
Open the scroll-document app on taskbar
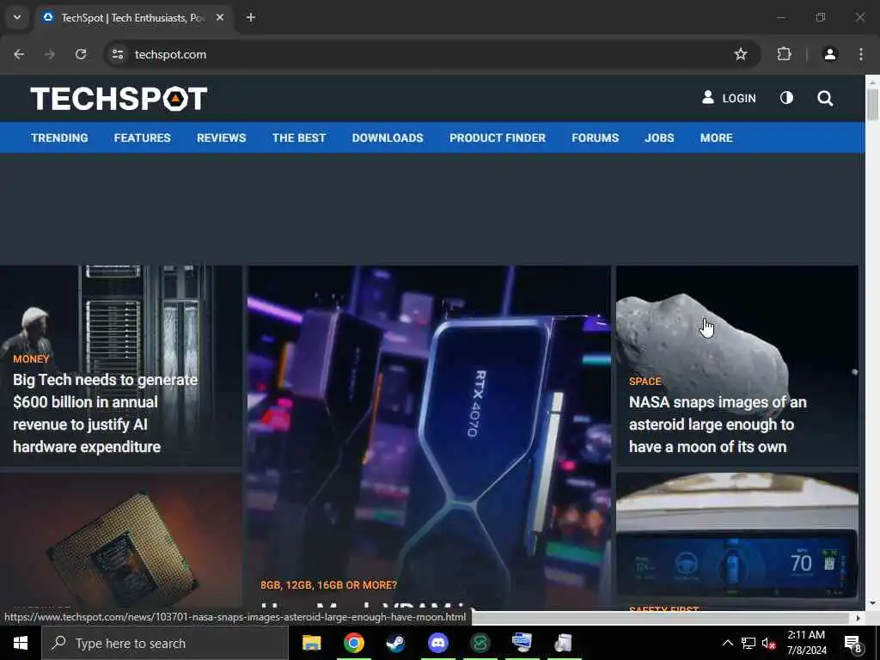564,643
